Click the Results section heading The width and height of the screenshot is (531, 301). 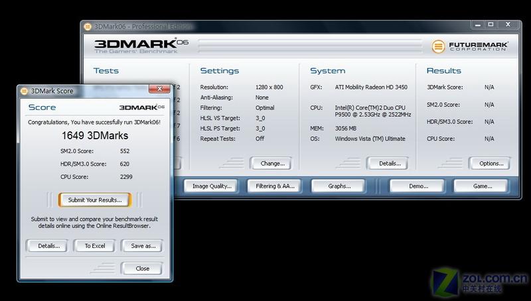(443, 71)
